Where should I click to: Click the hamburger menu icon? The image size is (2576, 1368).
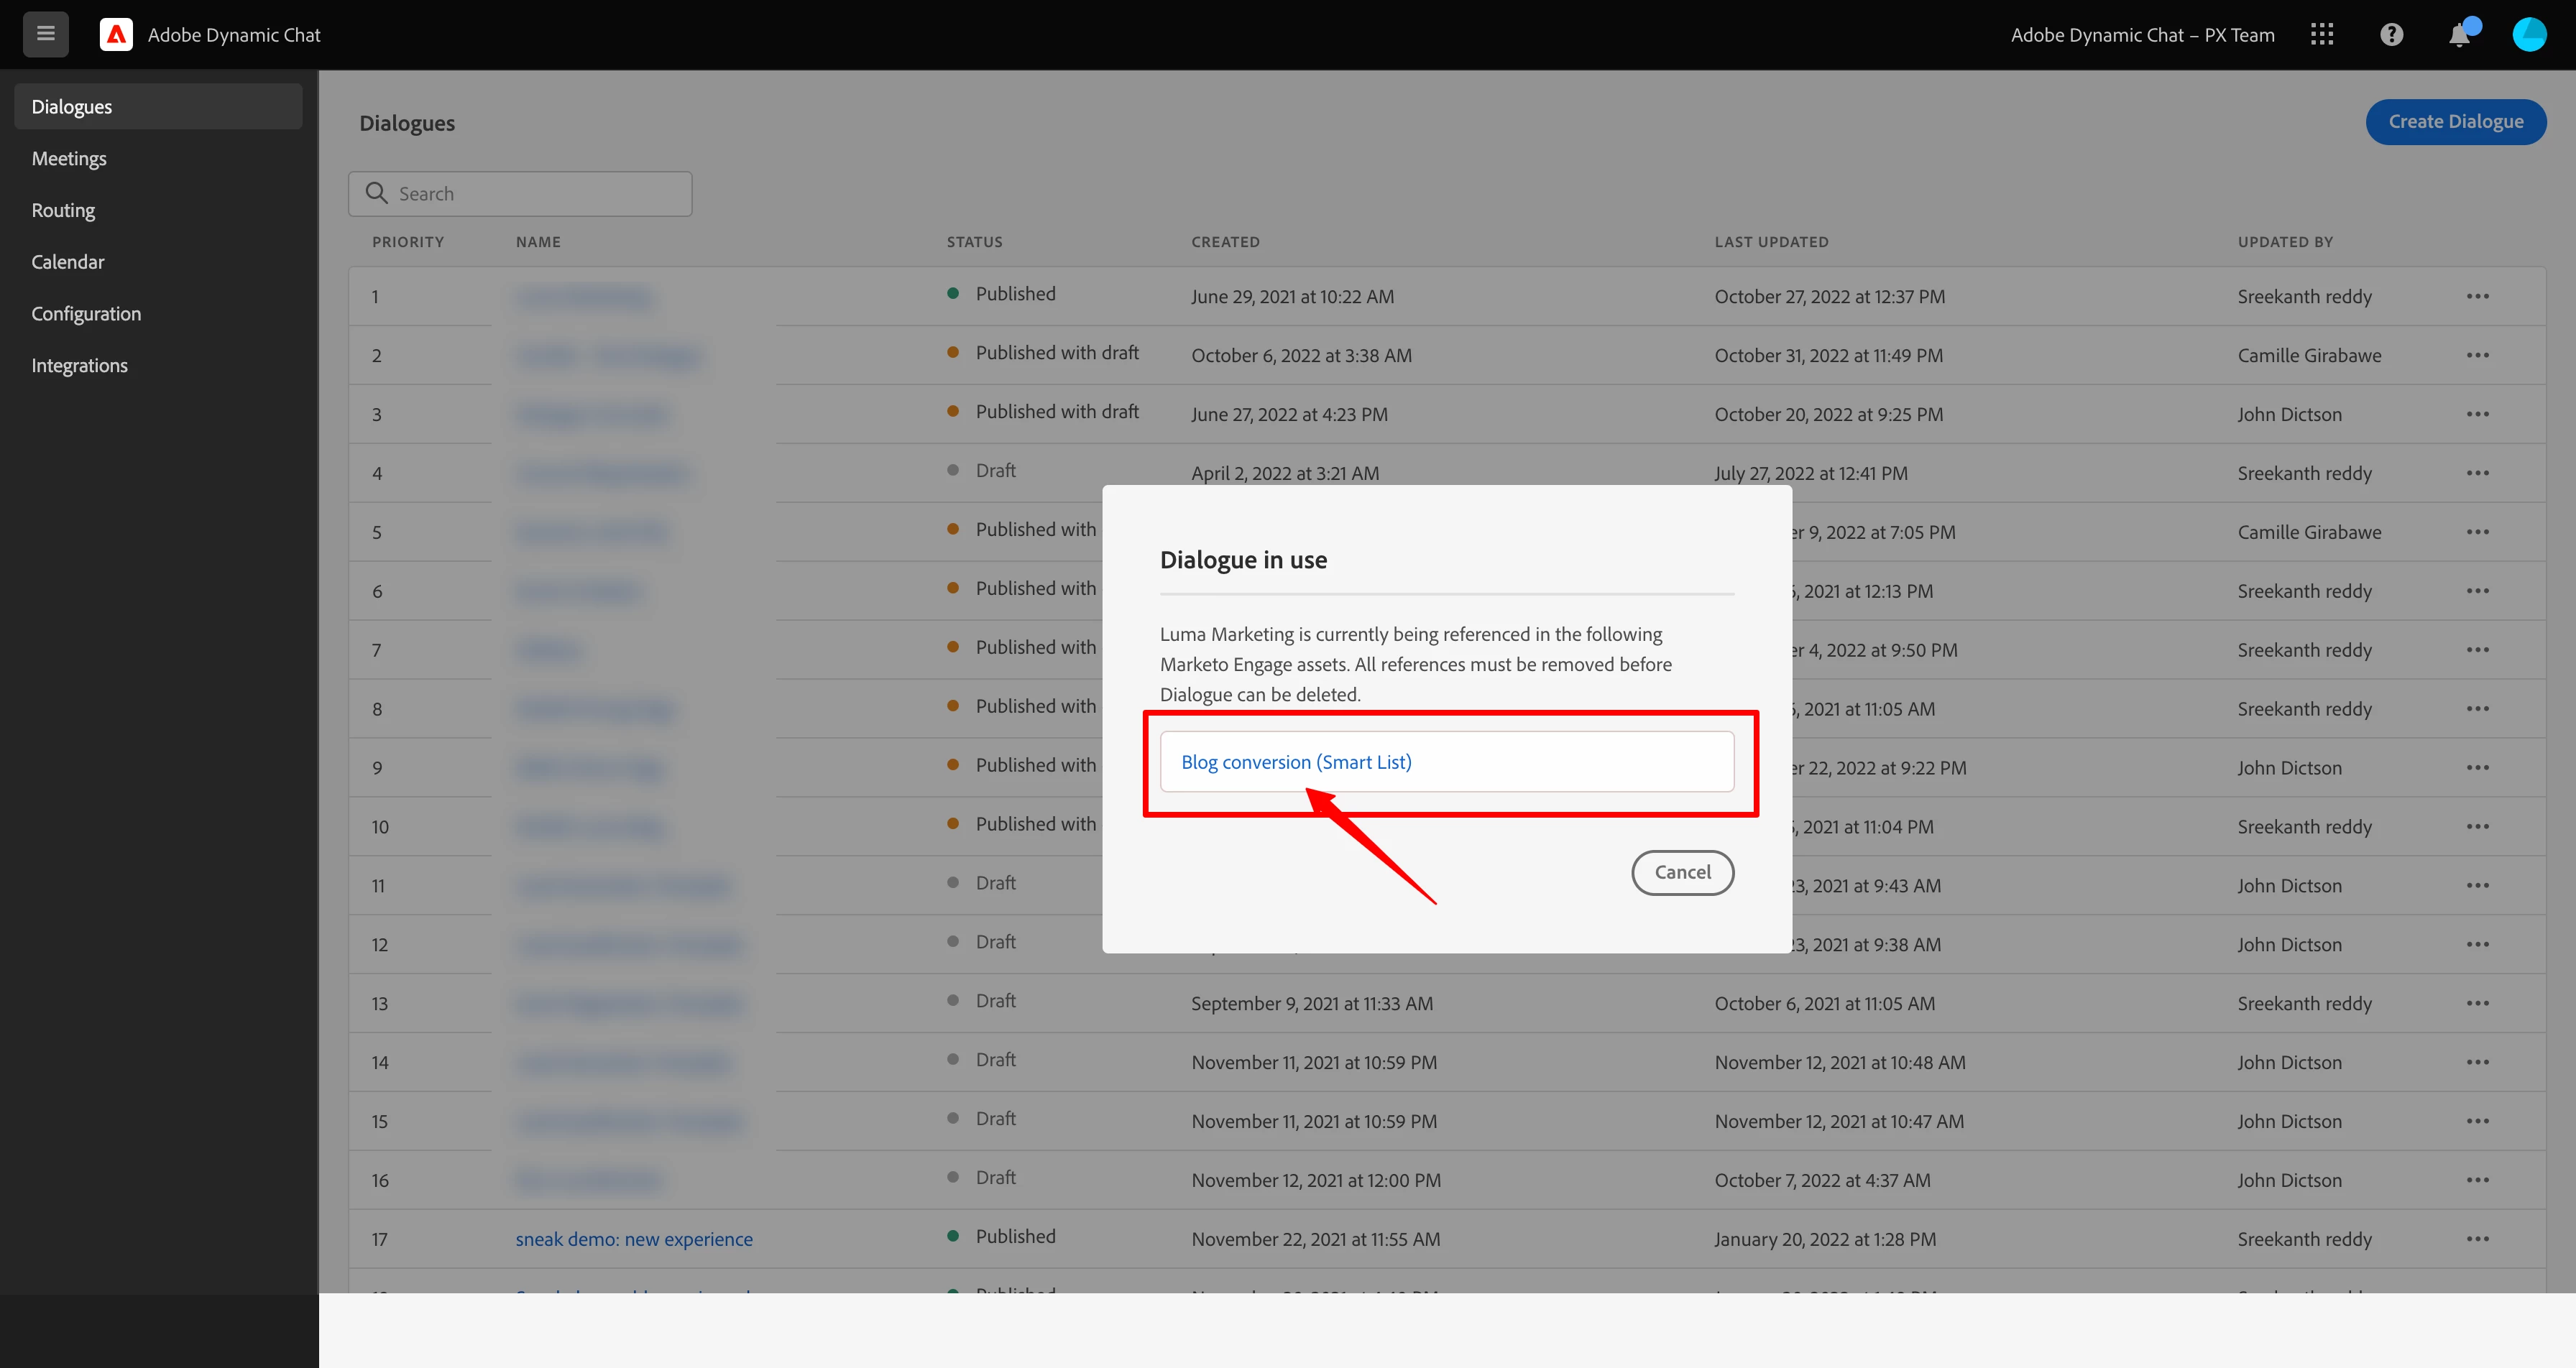point(45,34)
